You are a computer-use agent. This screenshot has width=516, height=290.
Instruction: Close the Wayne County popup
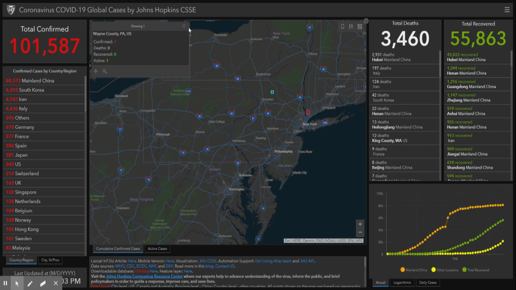184,26
